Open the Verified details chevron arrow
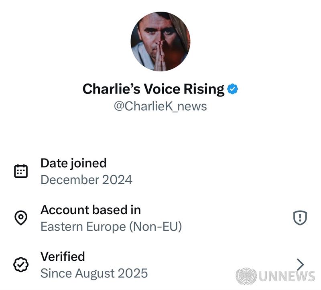Image resolution: width=321 pixels, height=290 pixels. click(x=300, y=264)
